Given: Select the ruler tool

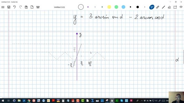Looking at the screenshot, I should pyautogui.click(x=158, y=7).
